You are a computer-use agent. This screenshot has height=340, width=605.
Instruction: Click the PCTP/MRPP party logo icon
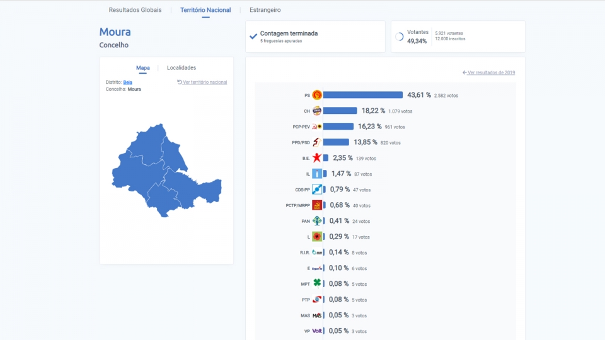(317, 205)
